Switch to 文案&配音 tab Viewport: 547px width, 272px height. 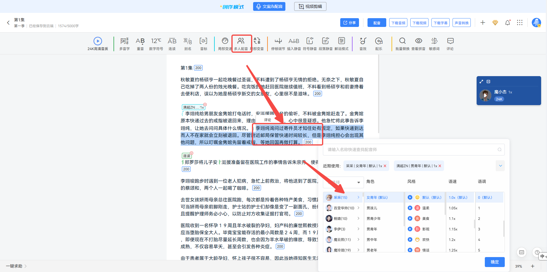point(269,6)
